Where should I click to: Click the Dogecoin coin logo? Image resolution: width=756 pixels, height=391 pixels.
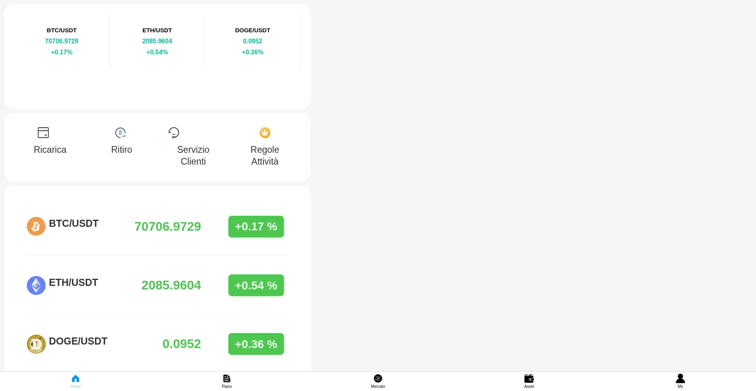[36, 344]
